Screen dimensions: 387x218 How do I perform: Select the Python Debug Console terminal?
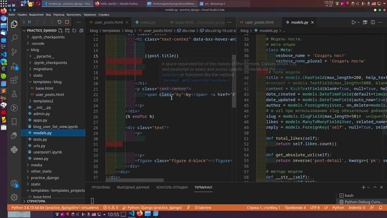(x=360, y=202)
